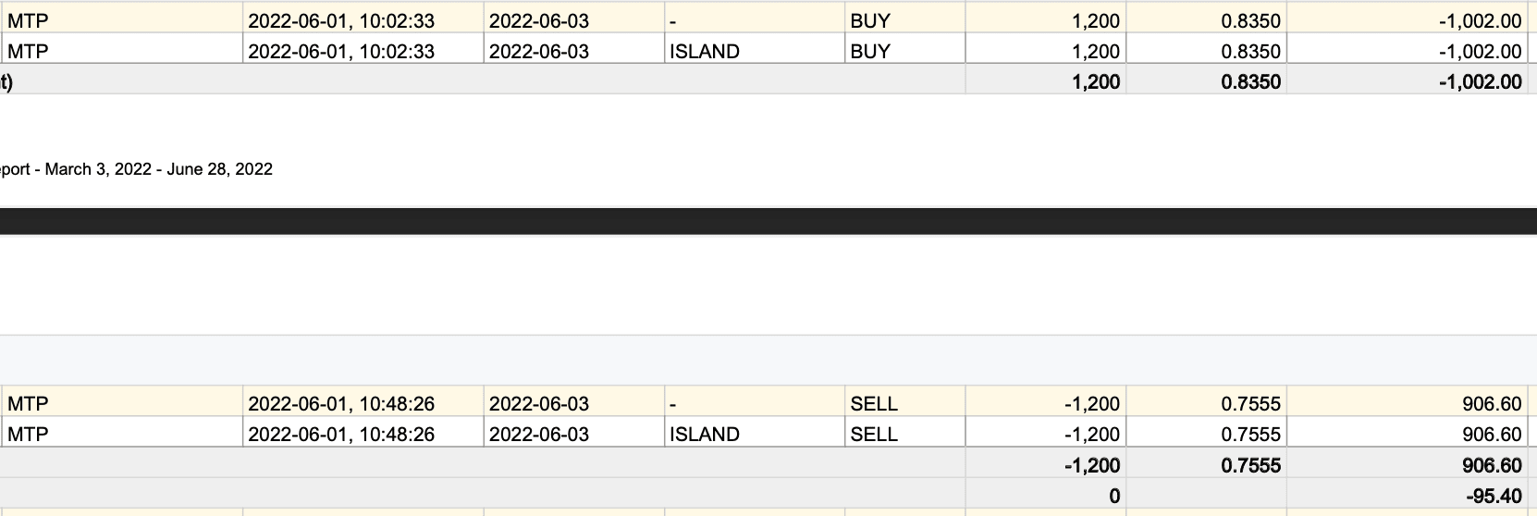The height and width of the screenshot is (516, 1537).
Task: Click the 2022-06-03 settle date in the BUY ISLAND row
Action: coord(538,52)
